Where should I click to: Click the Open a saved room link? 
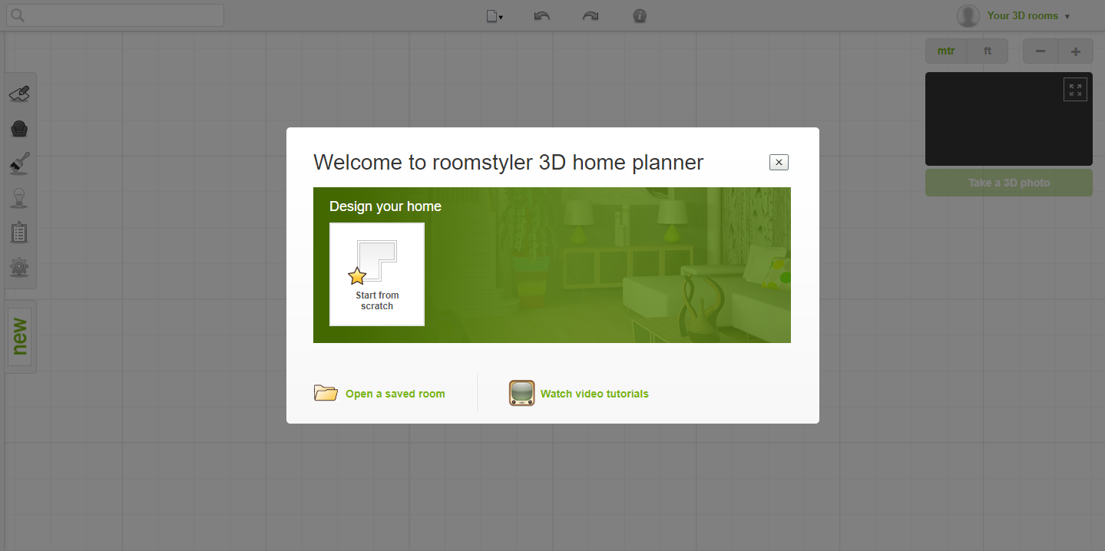[x=395, y=394]
